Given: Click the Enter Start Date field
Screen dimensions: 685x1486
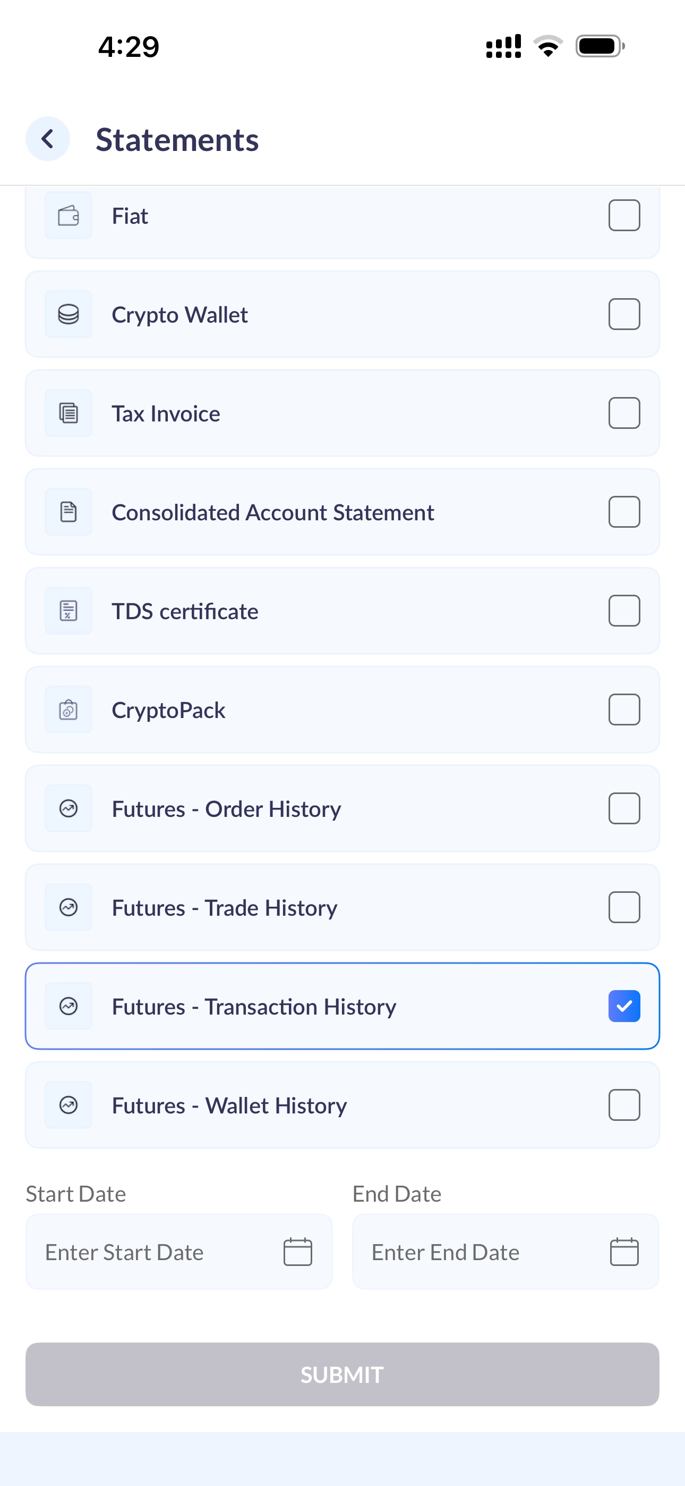Looking at the screenshot, I should (x=179, y=1252).
